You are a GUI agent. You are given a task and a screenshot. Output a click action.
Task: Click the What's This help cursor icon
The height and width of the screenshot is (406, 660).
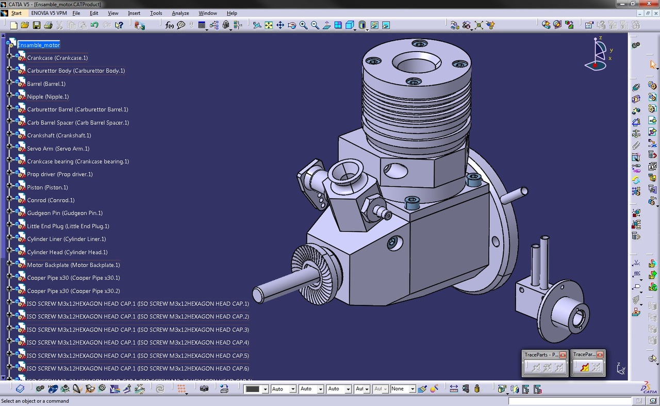click(x=119, y=25)
